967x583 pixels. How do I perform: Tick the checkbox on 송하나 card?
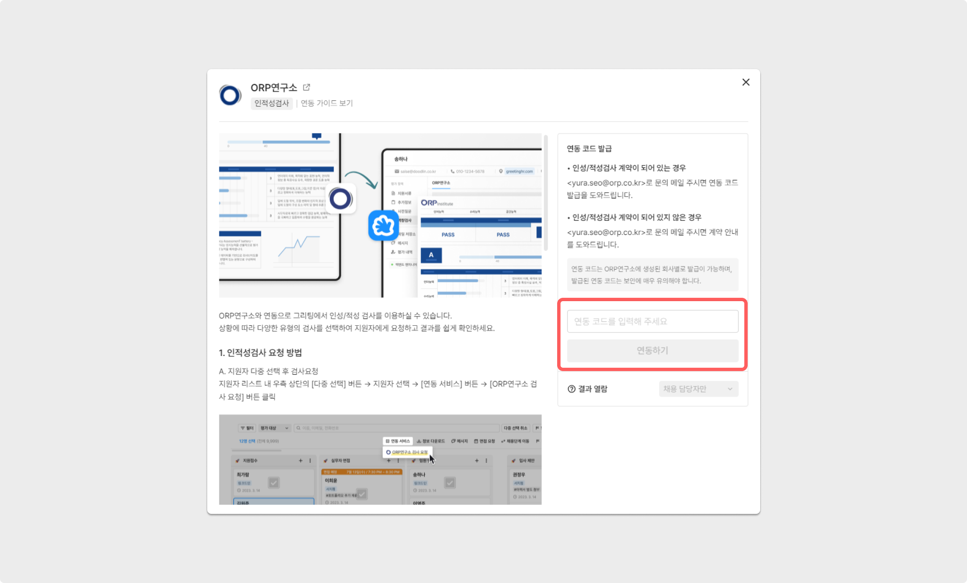pos(450,482)
